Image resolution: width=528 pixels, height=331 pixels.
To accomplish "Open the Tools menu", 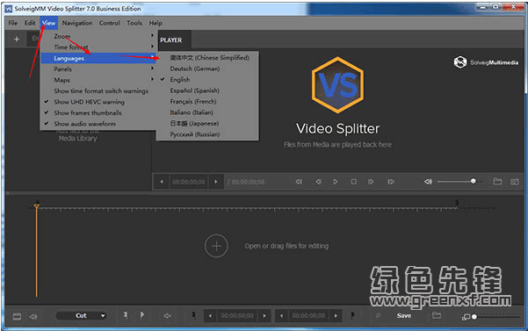I will pos(134,23).
